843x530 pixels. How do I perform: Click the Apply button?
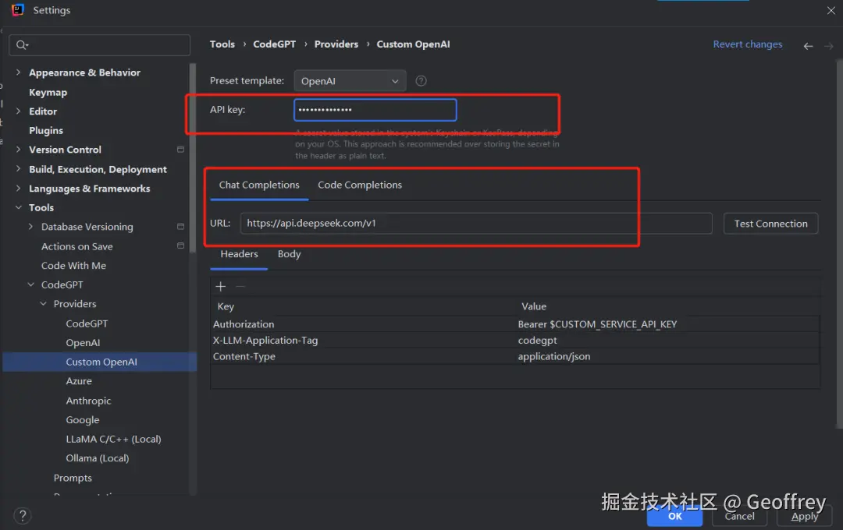[804, 517]
